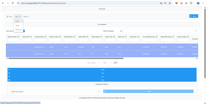Expand the Reports menu
Viewport: 206px width, 104px height.
[x=27, y=17]
